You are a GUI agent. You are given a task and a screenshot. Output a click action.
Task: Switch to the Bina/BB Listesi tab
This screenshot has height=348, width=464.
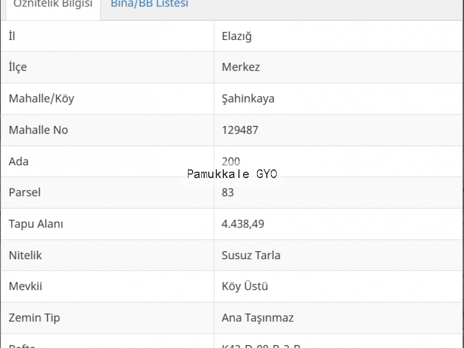point(150,4)
